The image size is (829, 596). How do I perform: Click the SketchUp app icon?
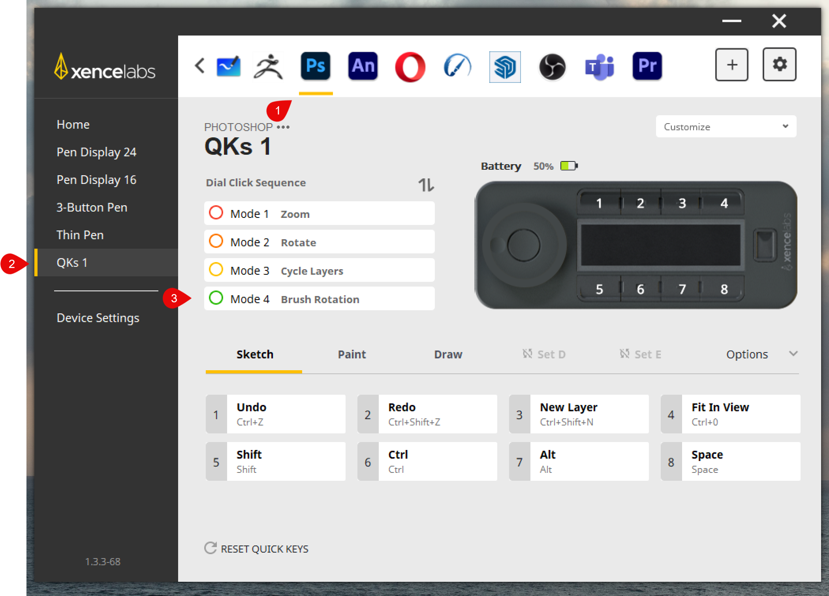(505, 67)
